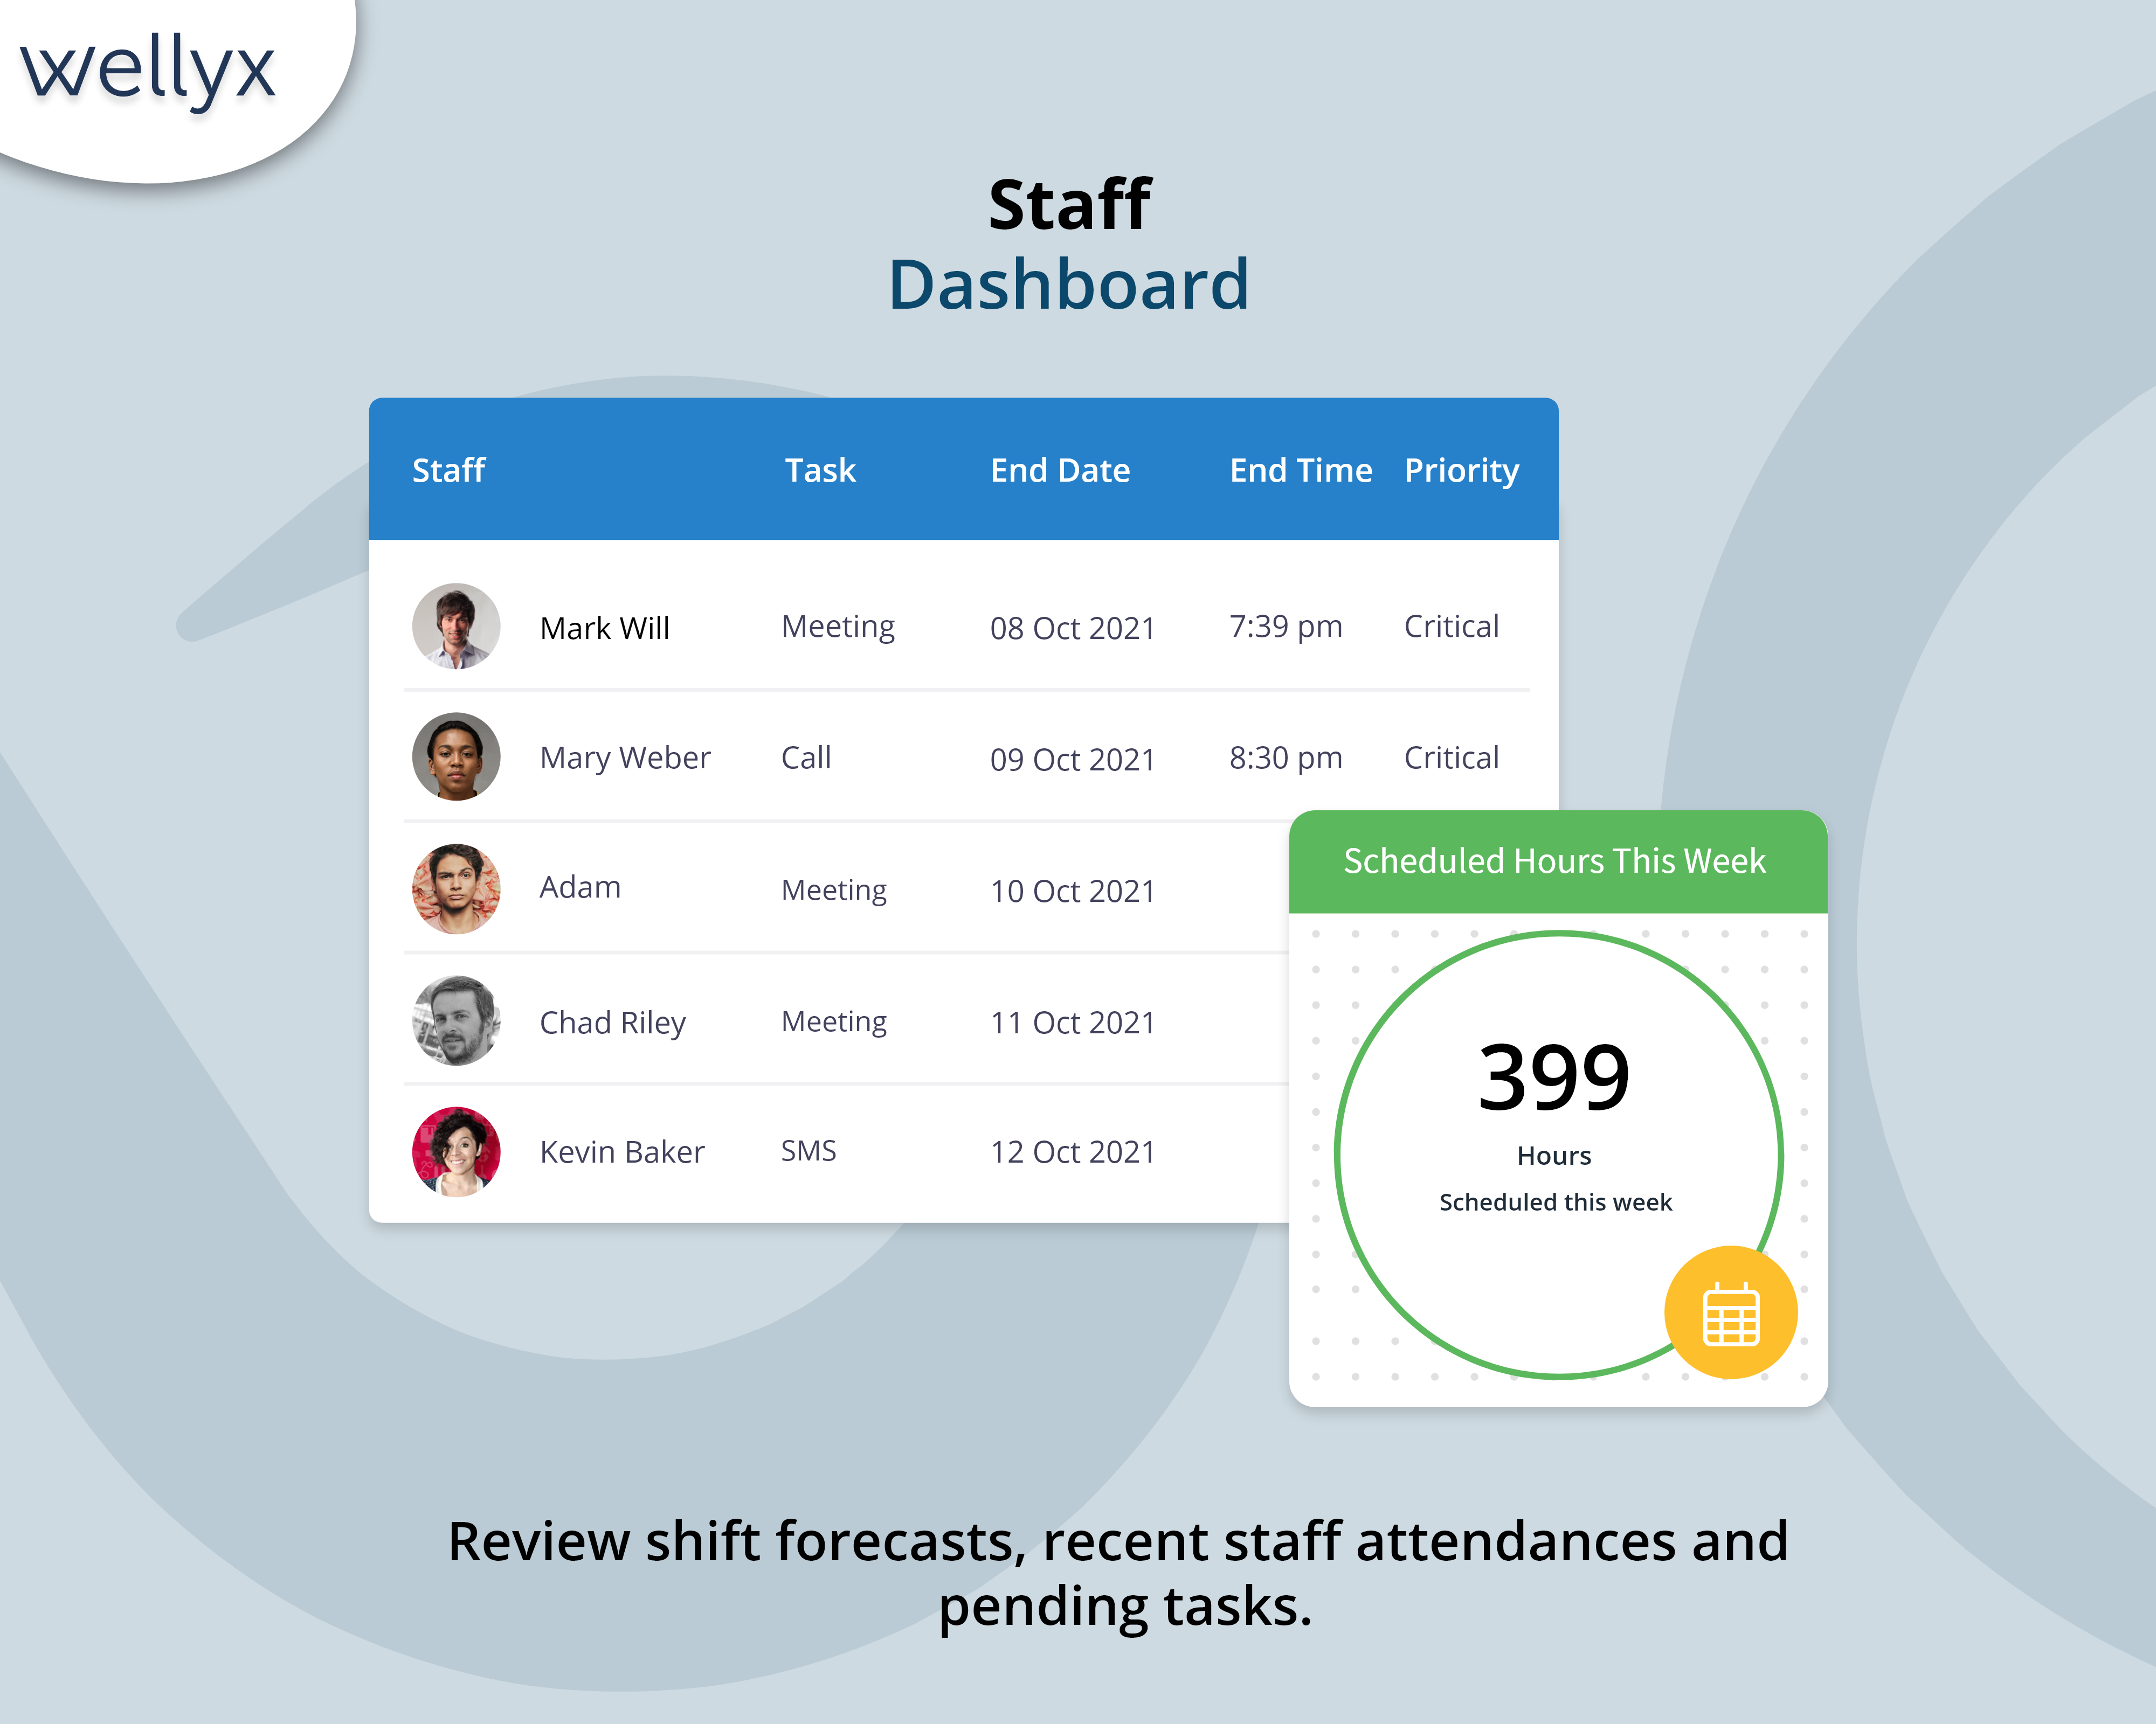Click the Mark Will name
The image size is (2156, 1724).
point(605,628)
